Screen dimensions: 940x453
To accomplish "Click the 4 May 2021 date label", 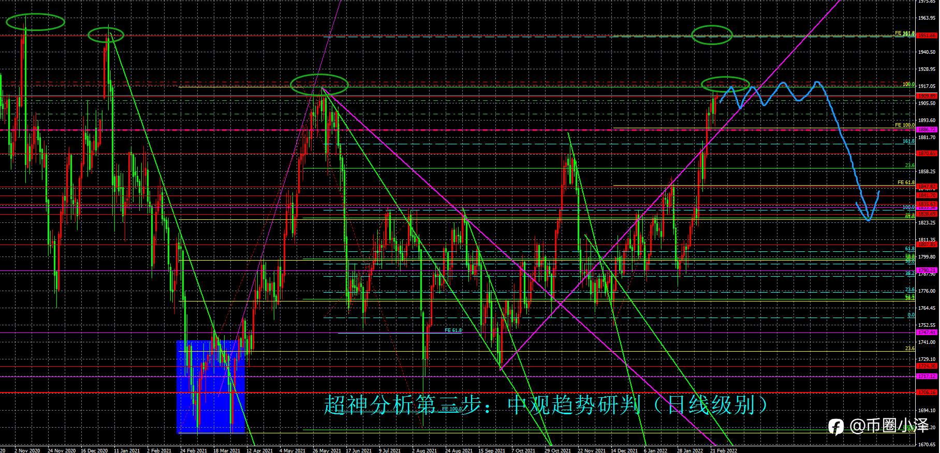I will (x=292, y=450).
